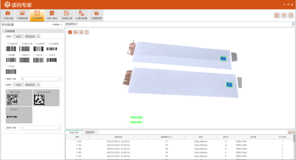Switch to the 图像缓存 tab

tap(90, 132)
